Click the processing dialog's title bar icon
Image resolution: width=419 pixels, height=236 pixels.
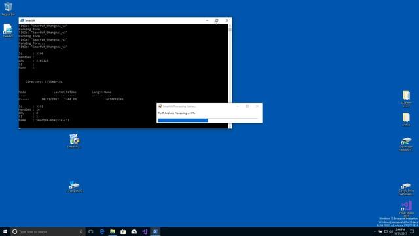(x=160, y=106)
